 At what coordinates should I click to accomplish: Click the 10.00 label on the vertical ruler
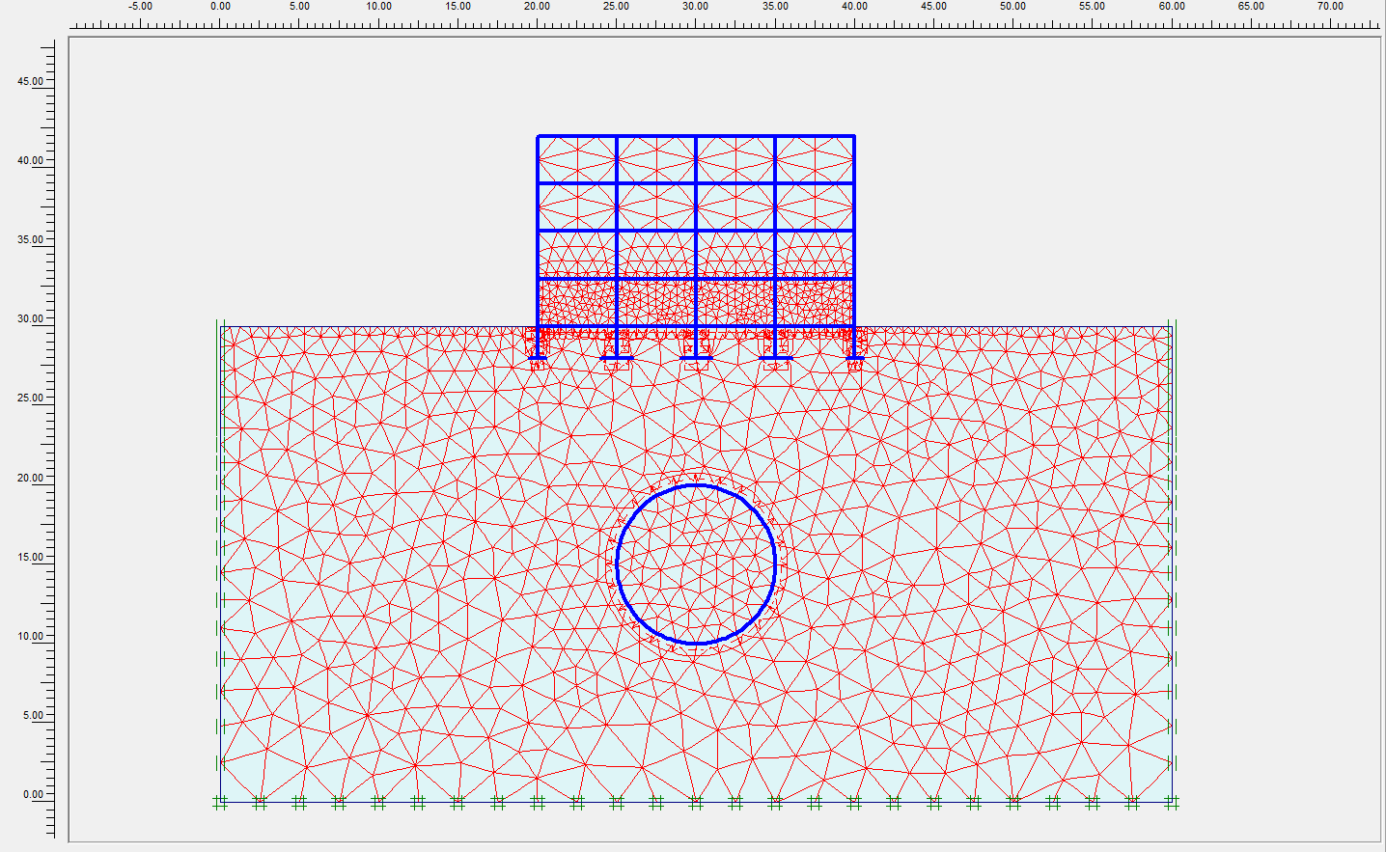point(30,636)
